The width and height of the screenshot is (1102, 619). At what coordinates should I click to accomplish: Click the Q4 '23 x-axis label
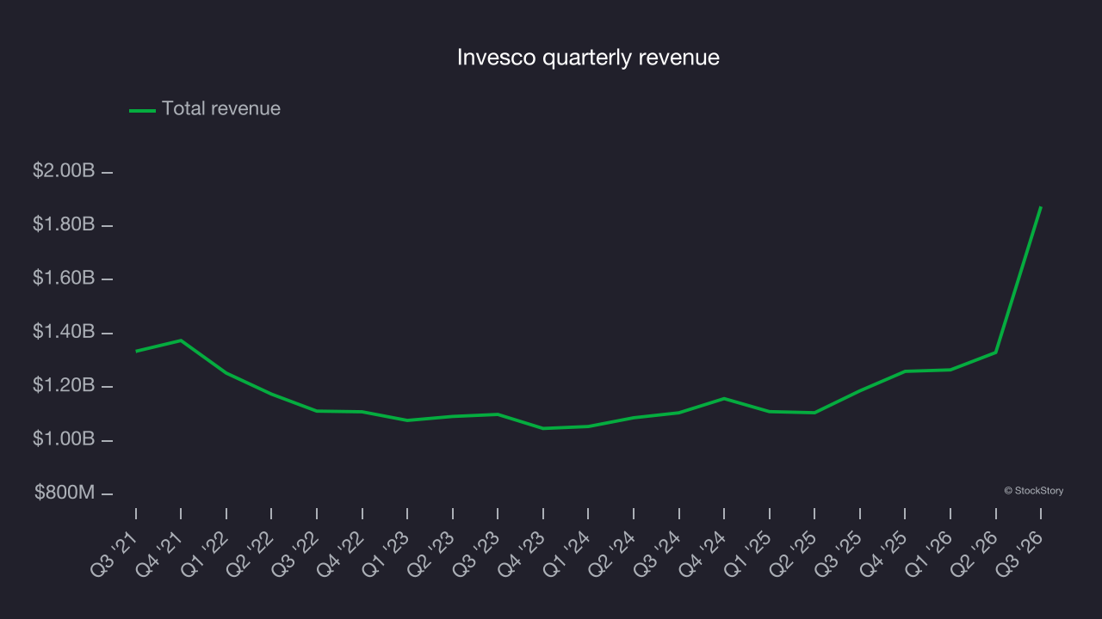click(522, 552)
